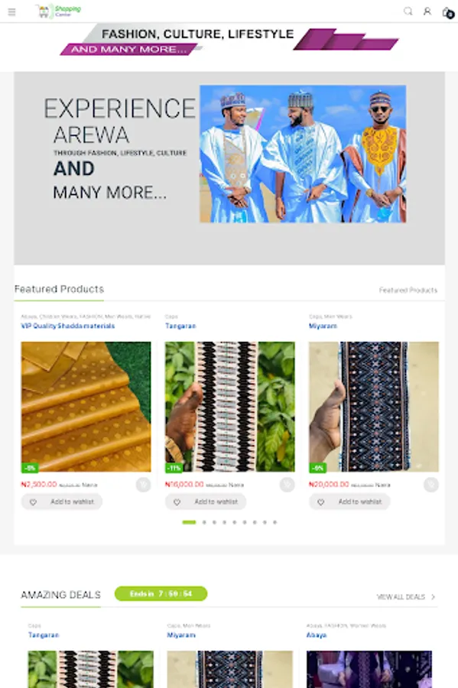This screenshot has height=688, width=458.
Task: Open the shopping bag cart icon
Action: tap(447, 12)
